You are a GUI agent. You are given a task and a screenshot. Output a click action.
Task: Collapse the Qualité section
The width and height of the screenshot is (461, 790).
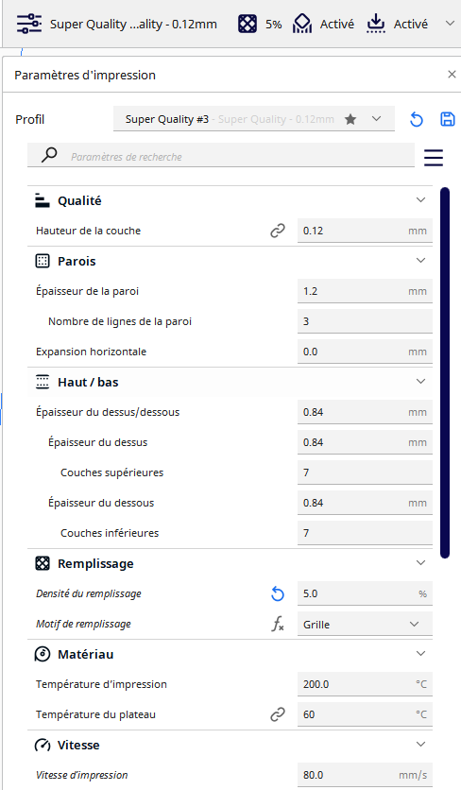click(420, 200)
